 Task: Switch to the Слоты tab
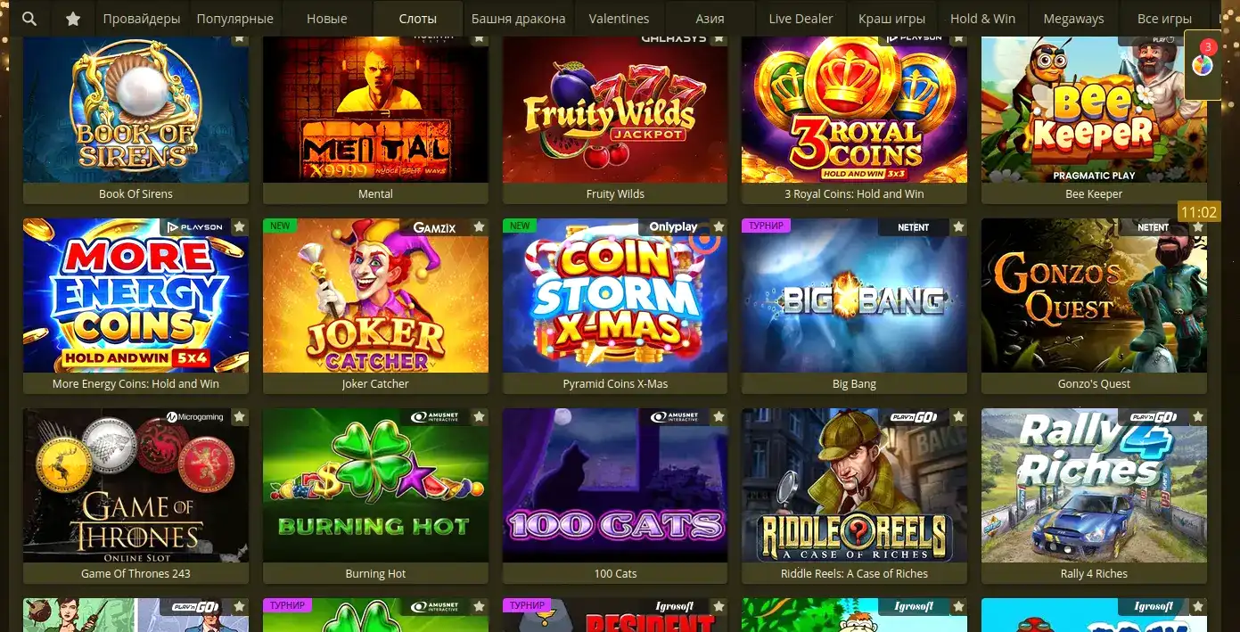(x=418, y=19)
